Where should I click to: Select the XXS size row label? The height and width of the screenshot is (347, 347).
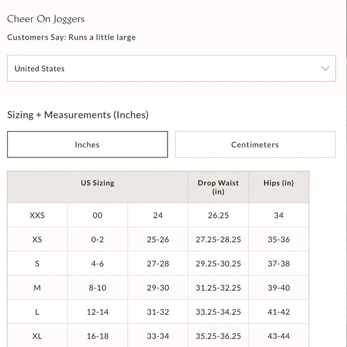click(37, 215)
